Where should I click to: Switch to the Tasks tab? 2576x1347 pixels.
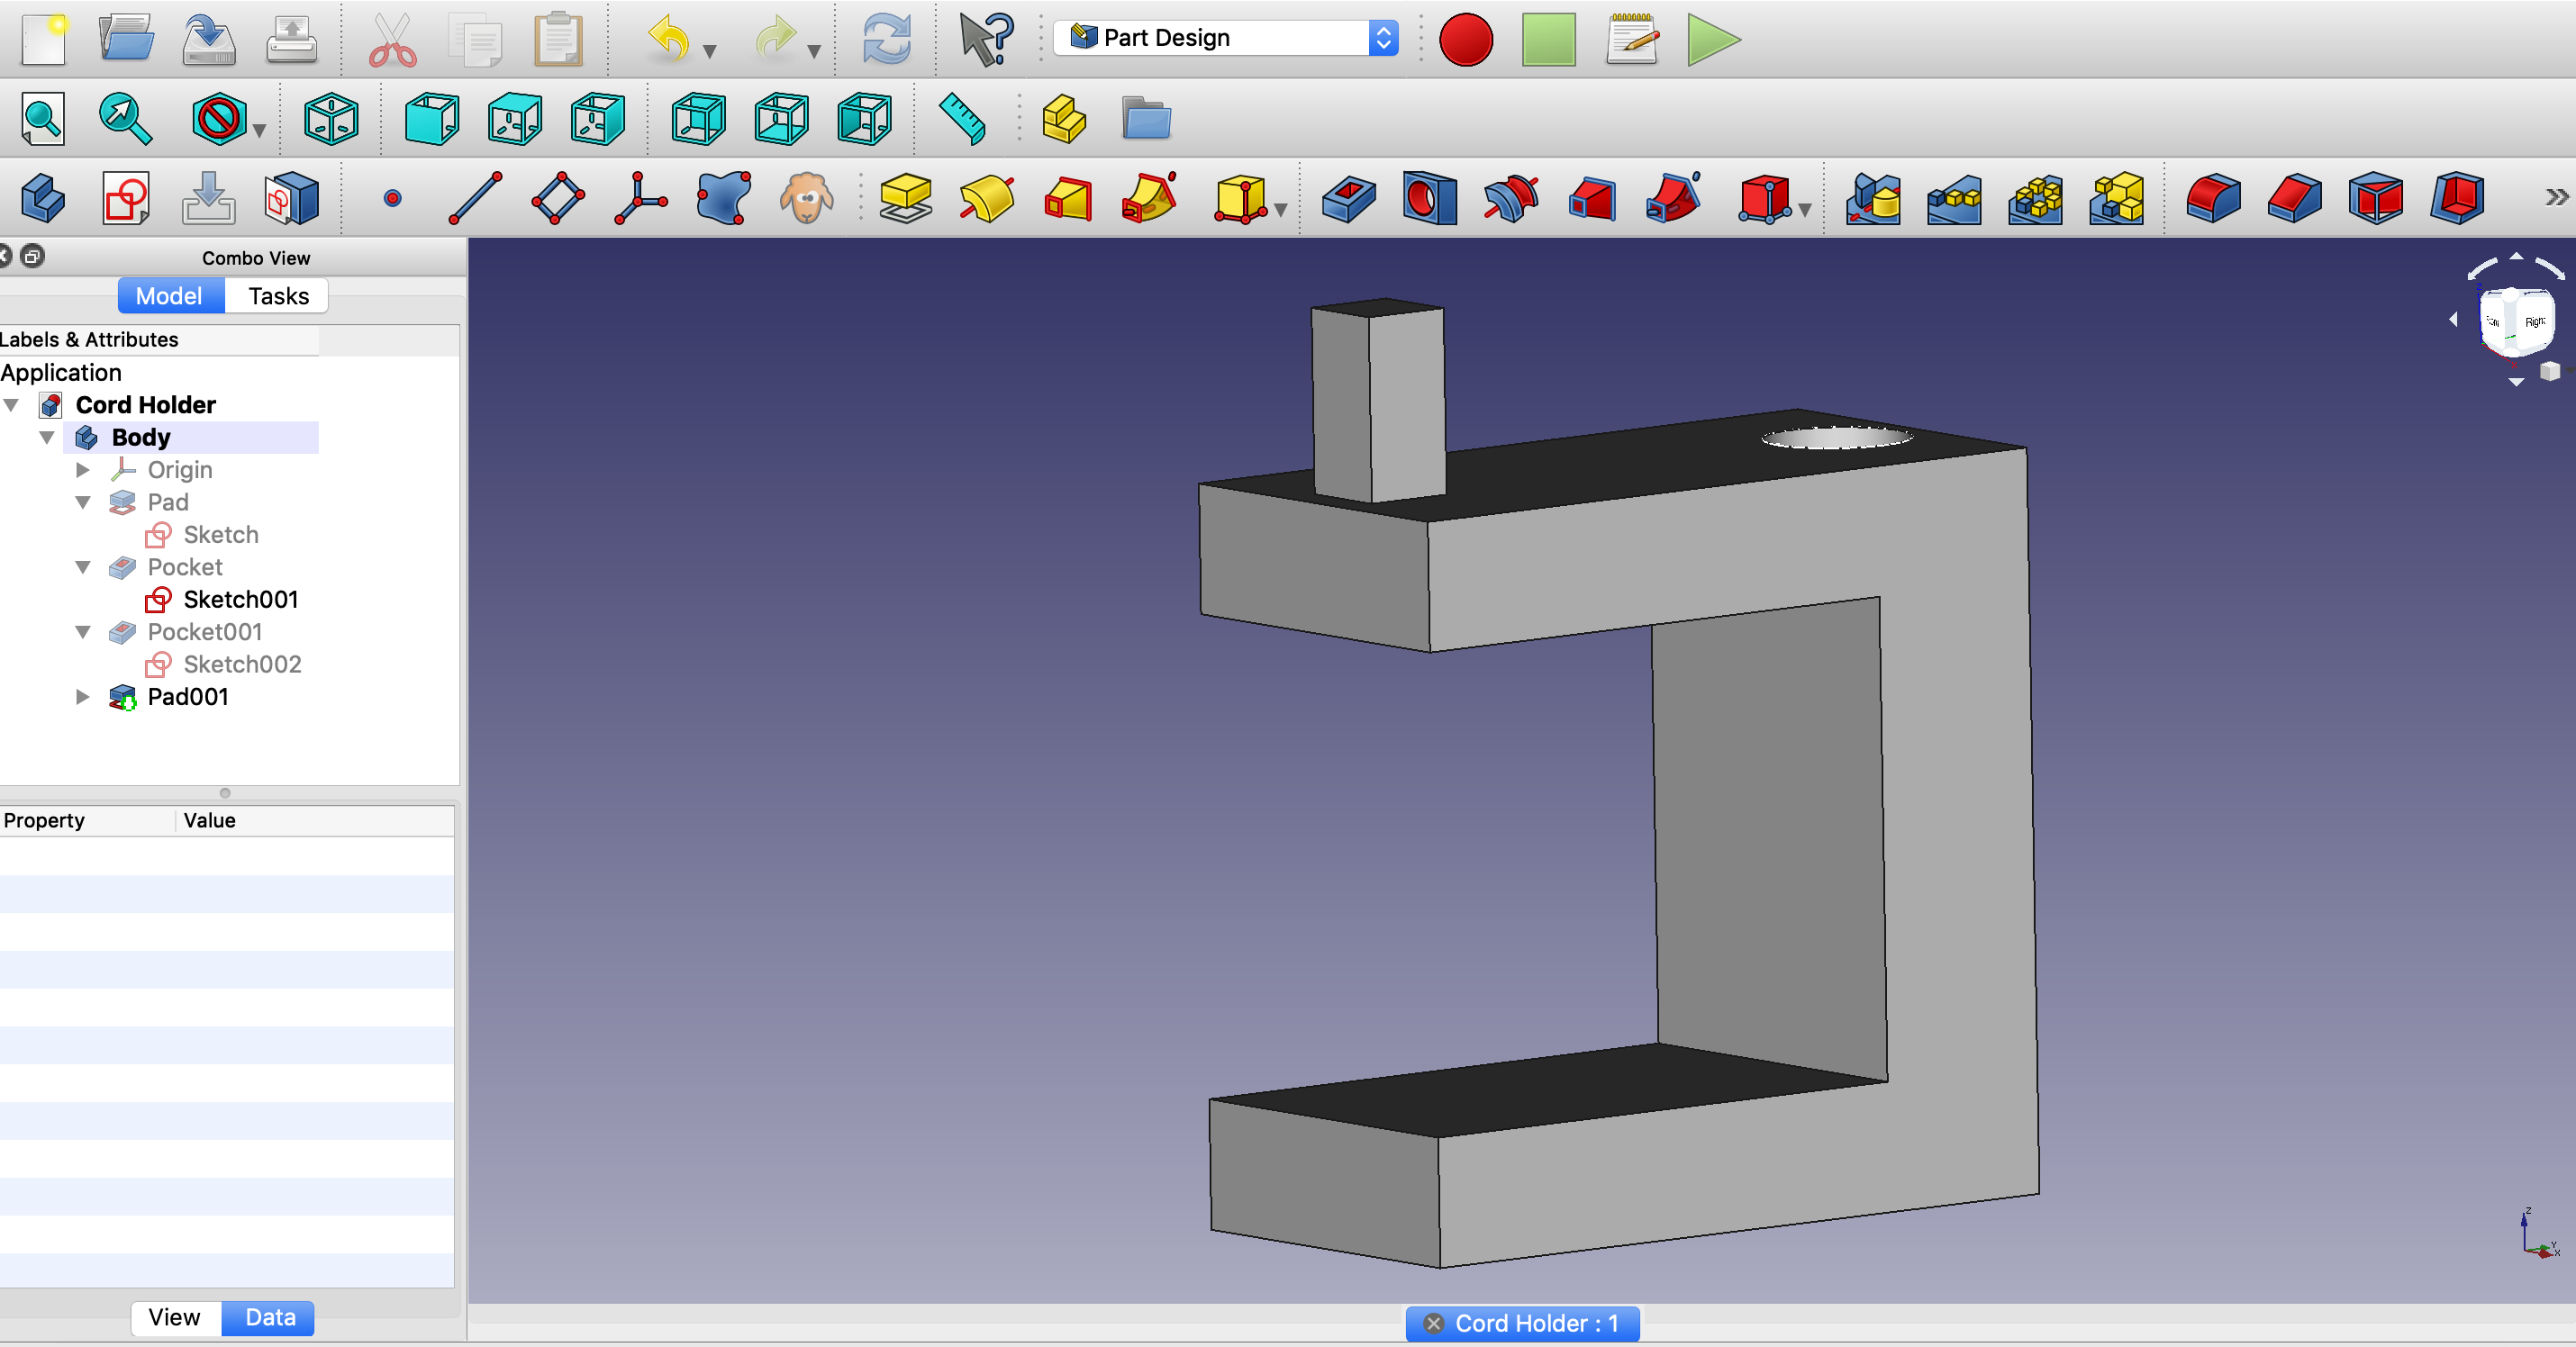point(278,296)
